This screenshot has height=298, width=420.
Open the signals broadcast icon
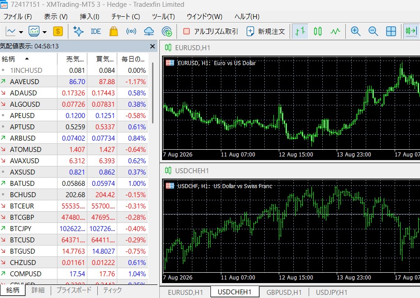point(131,32)
